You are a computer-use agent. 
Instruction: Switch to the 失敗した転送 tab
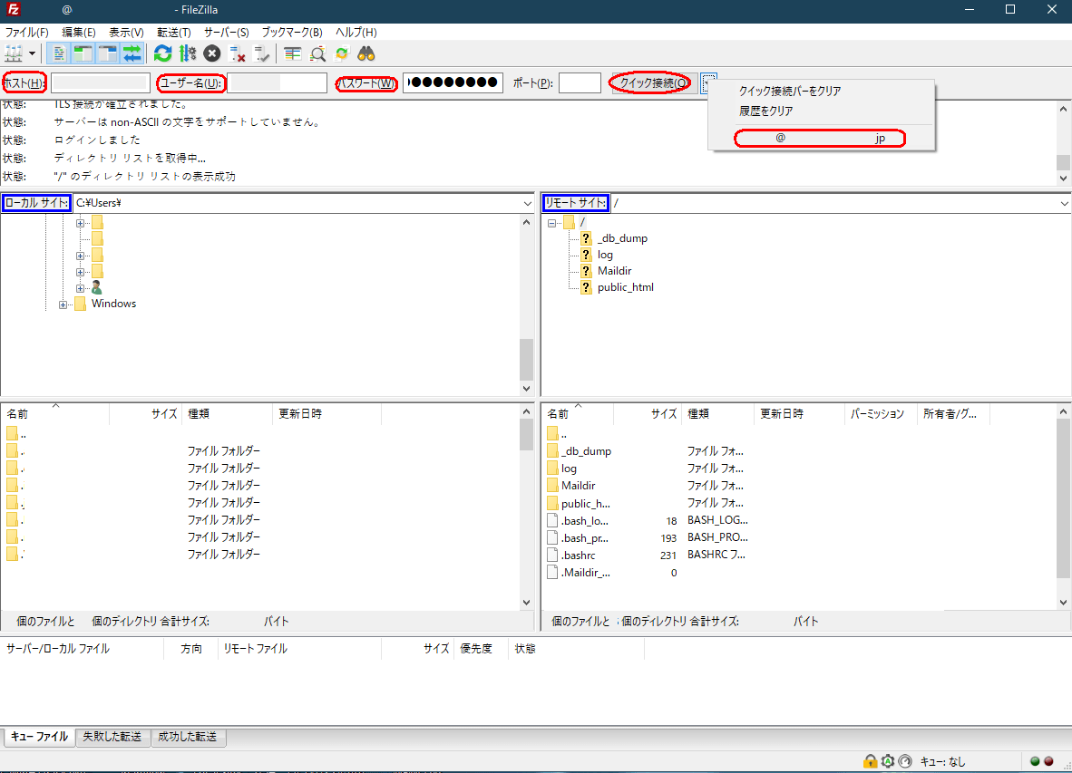(112, 737)
